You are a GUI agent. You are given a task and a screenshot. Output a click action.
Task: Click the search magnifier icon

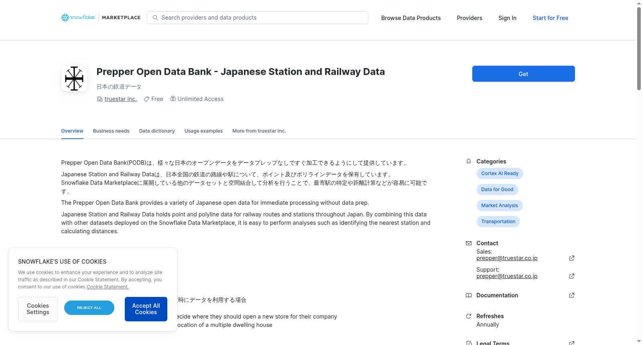click(155, 18)
